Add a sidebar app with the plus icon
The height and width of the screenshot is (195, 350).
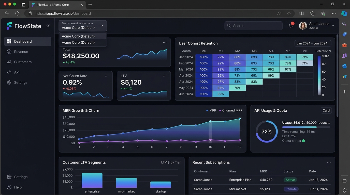click(x=344, y=92)
